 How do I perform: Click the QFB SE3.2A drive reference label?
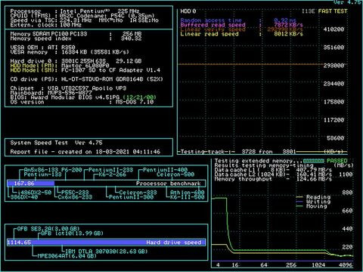(48, 229)
